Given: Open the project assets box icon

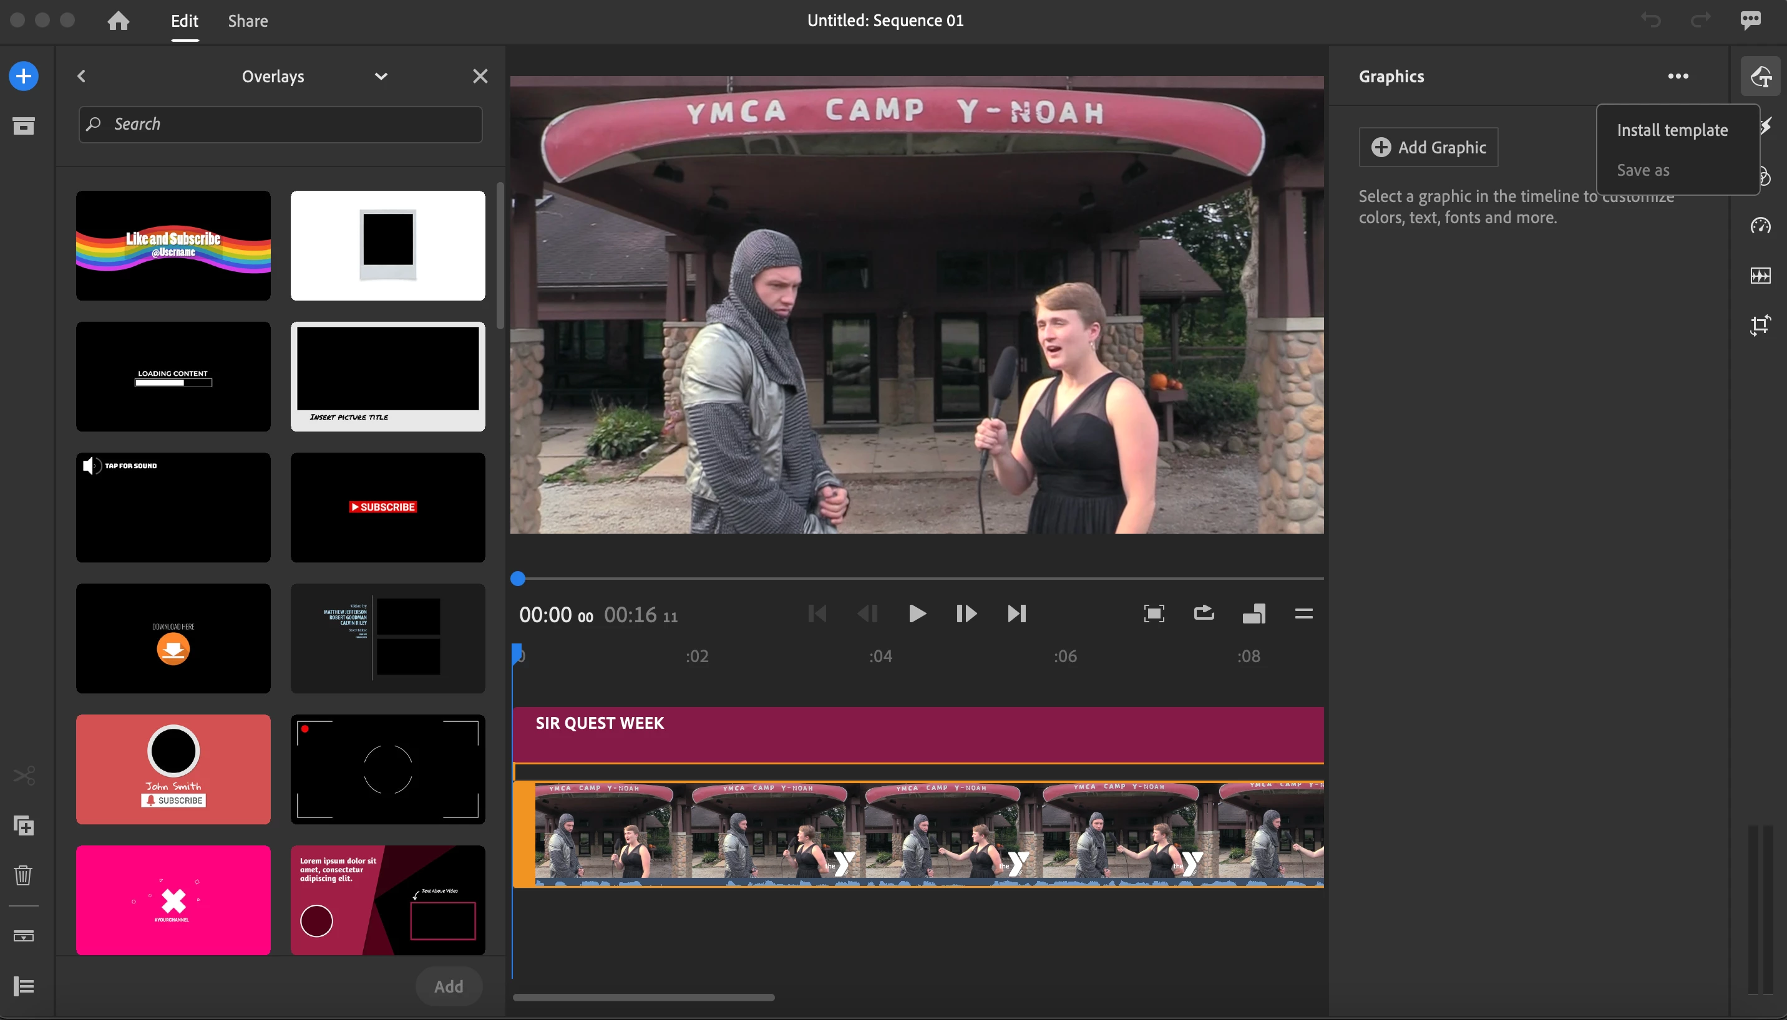Looking at the screenshot, I should pyautogui.click(x=23, y=126).
